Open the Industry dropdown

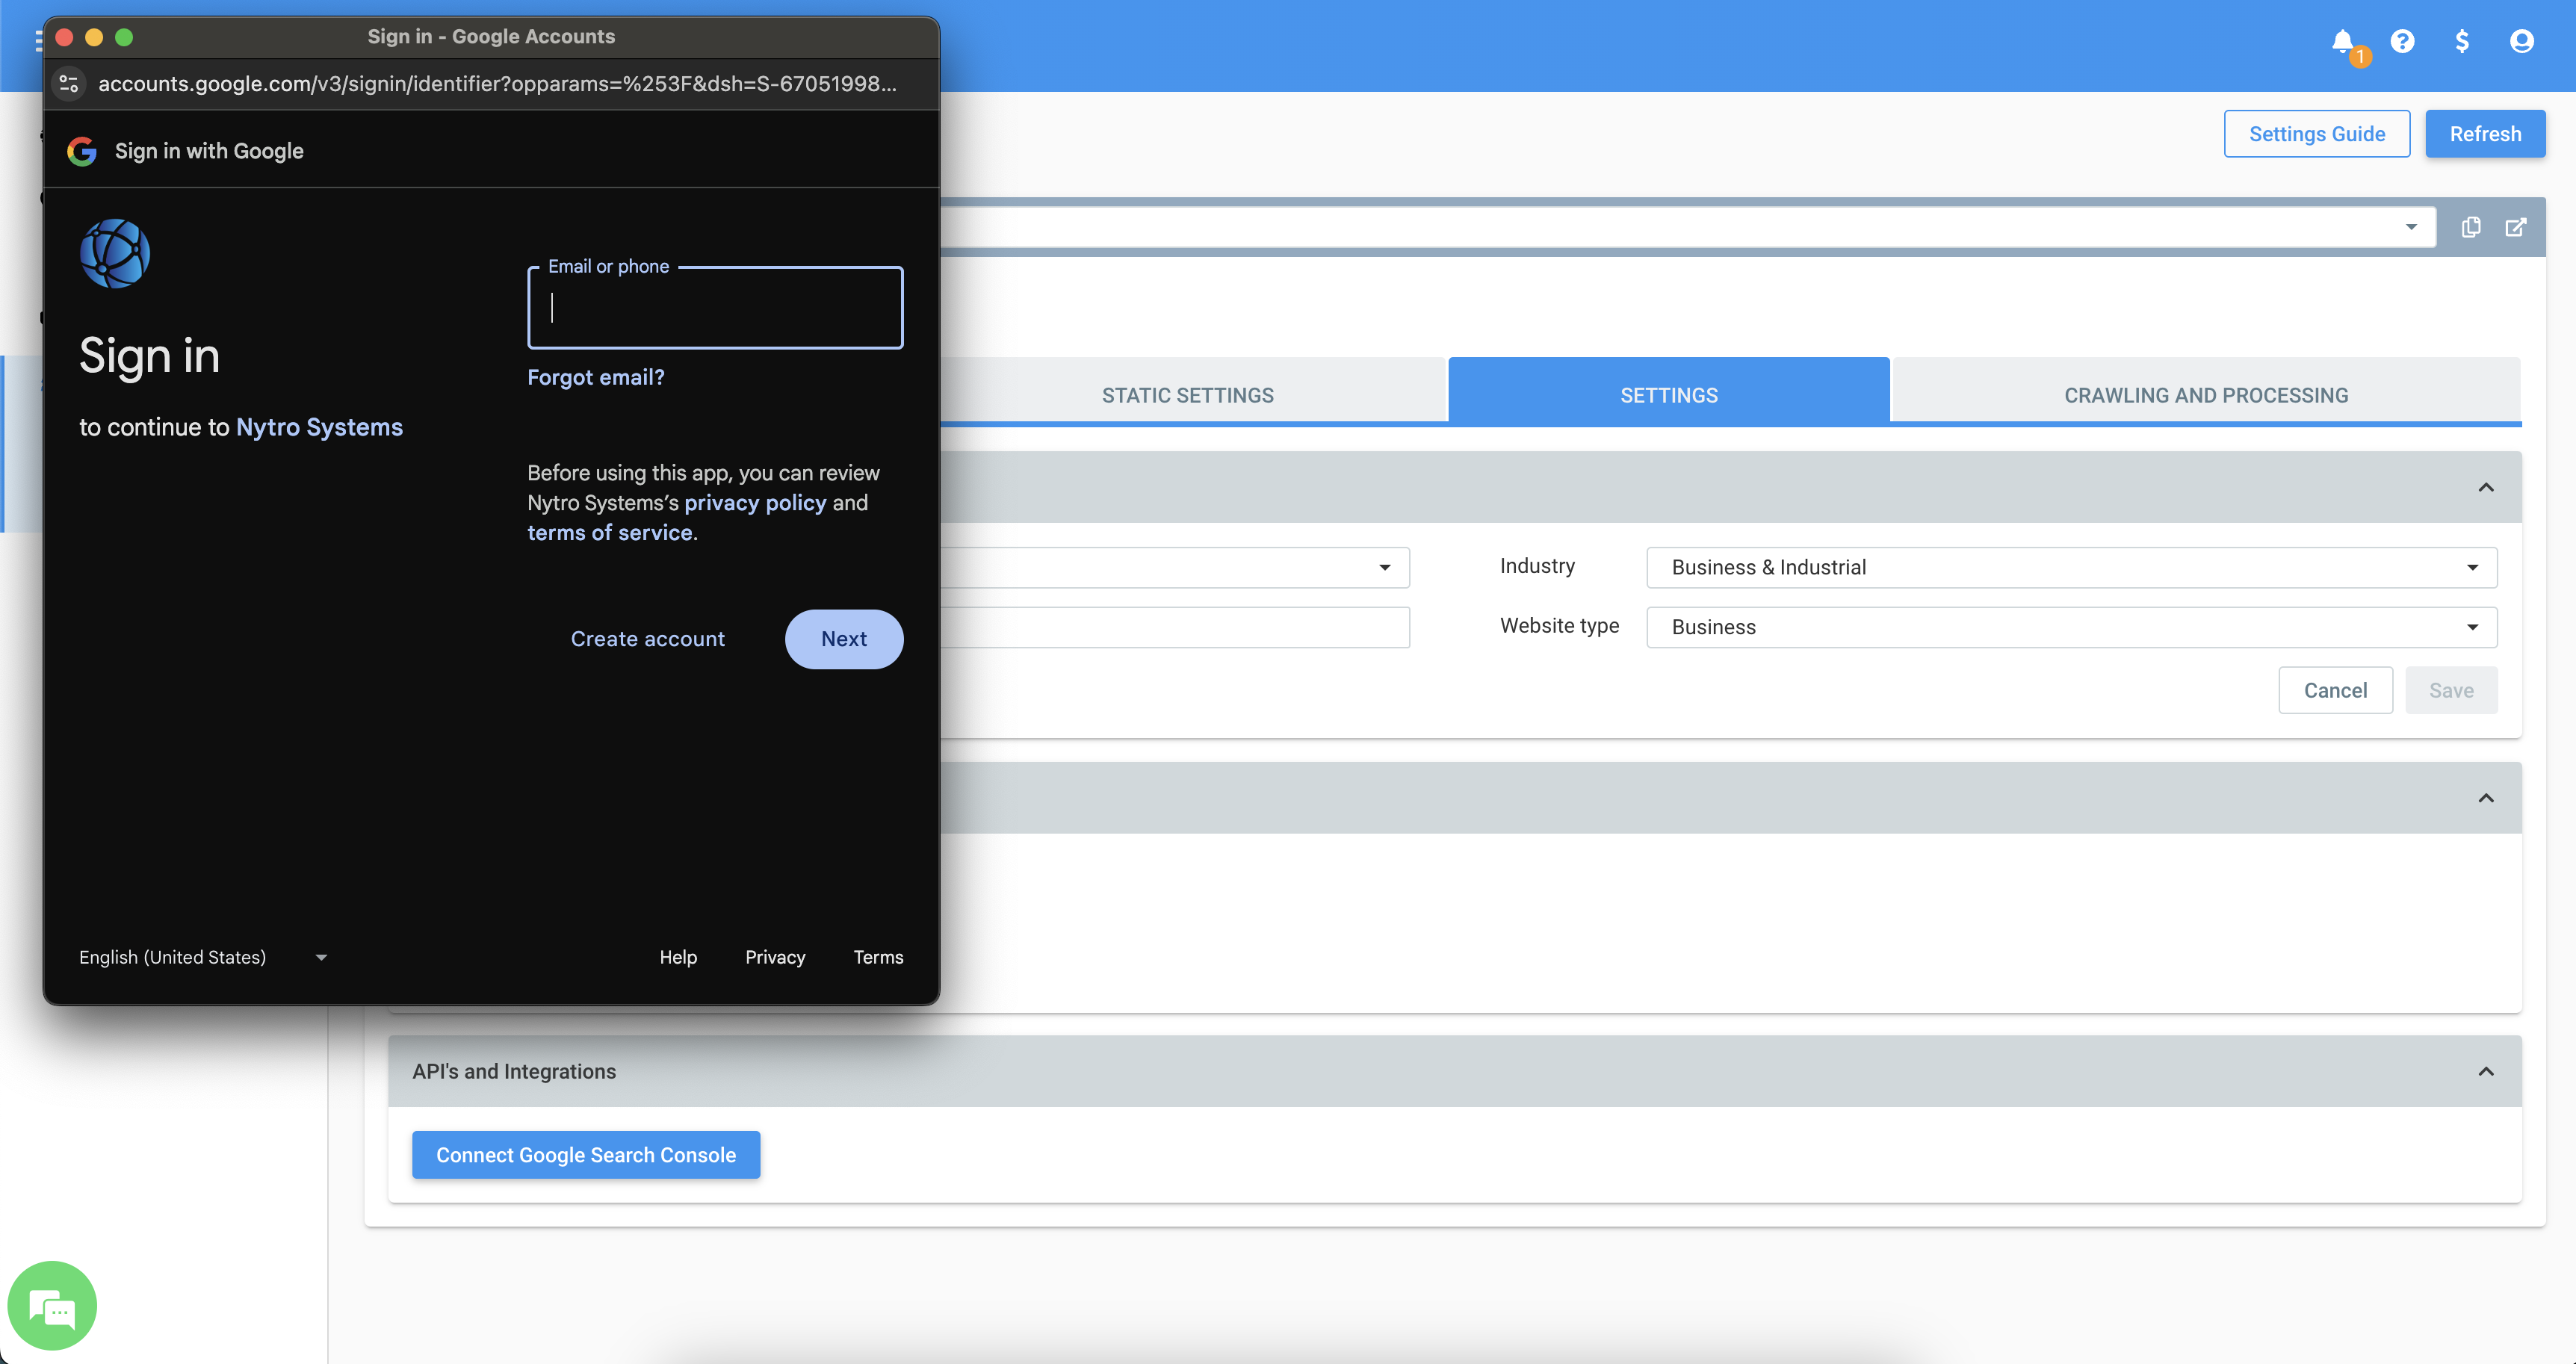point(2071,567)
